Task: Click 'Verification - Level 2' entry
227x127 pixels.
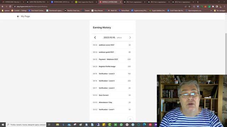Action: tap(112, 88)
